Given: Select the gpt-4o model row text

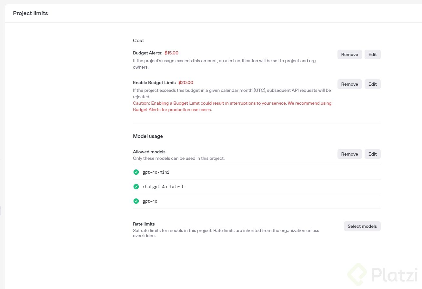Looking at the screenshot, I should [150, 201].
